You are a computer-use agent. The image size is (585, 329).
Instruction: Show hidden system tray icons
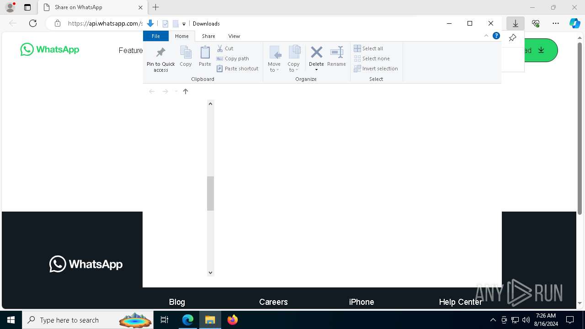pyautogui.click(x=493, y=320)
